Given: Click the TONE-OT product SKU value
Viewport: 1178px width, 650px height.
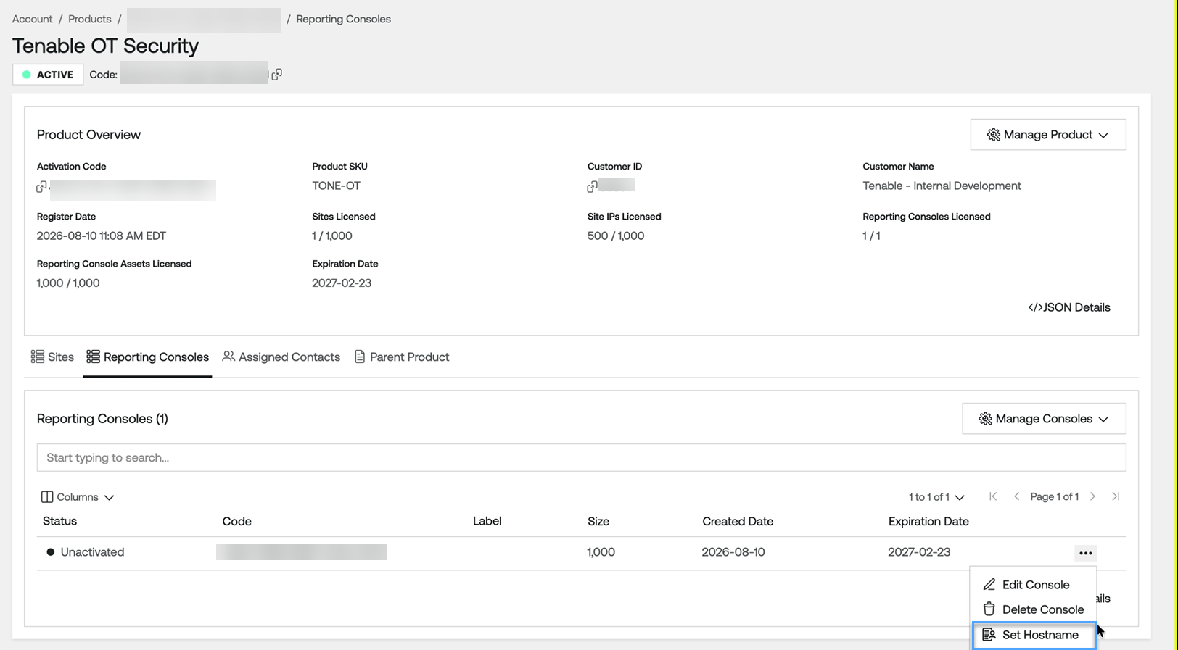Looking at the screenshot, I should [336, 186].
